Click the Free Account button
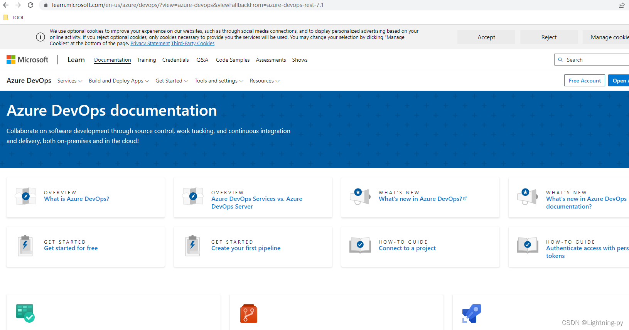629x330 pixels. tap(585, 81)
